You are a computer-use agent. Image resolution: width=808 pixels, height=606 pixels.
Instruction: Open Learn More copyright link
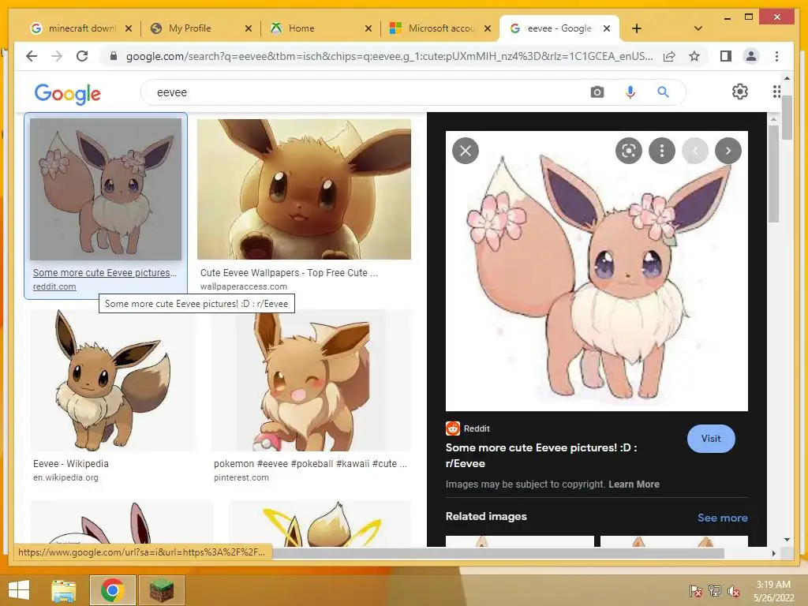(x=634, y=484)
